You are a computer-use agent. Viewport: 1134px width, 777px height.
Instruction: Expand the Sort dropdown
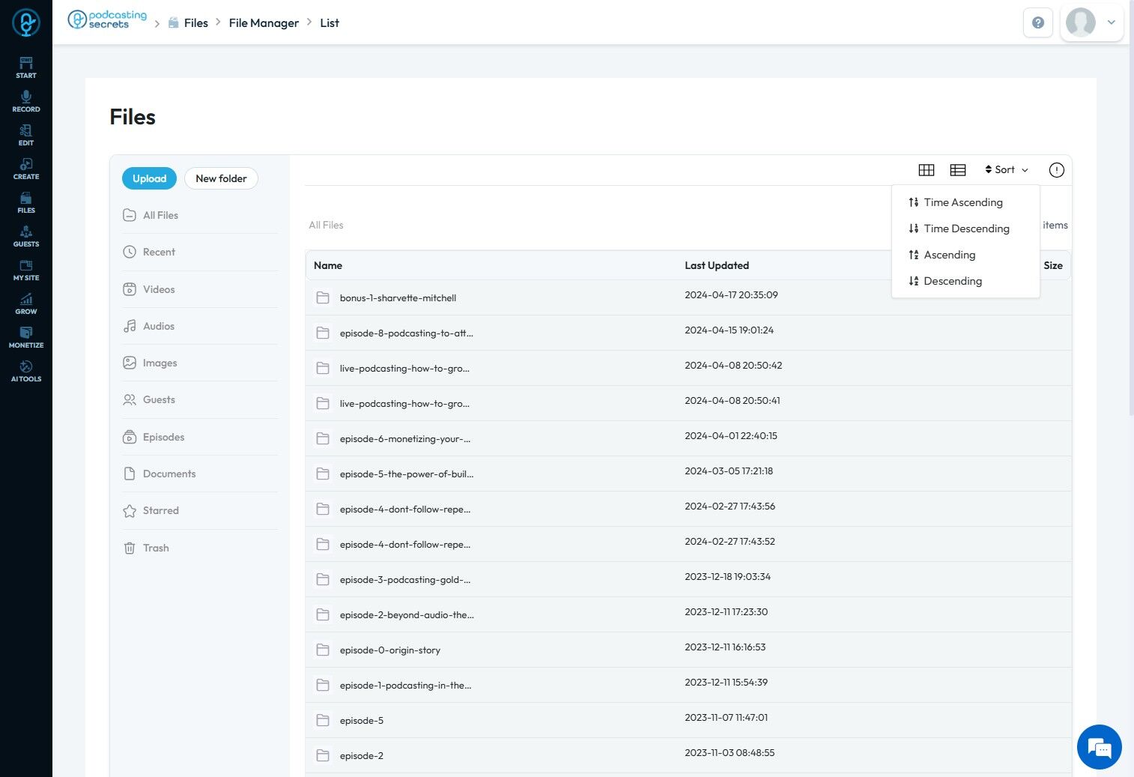pyautogui.click(x=1007, y=170)
